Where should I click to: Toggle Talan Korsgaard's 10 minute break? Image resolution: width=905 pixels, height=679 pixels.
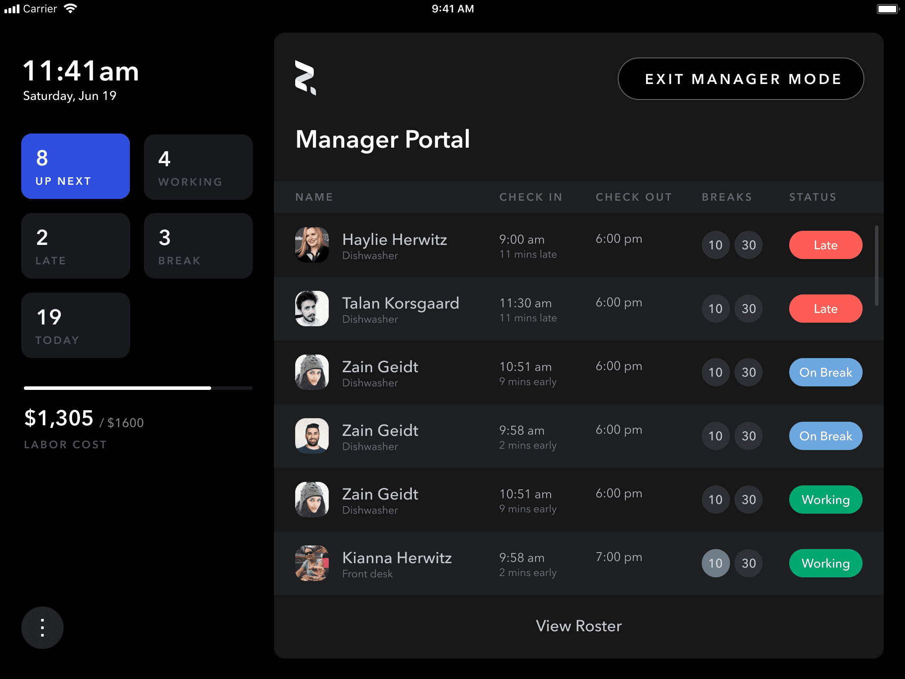coord(715,309)
